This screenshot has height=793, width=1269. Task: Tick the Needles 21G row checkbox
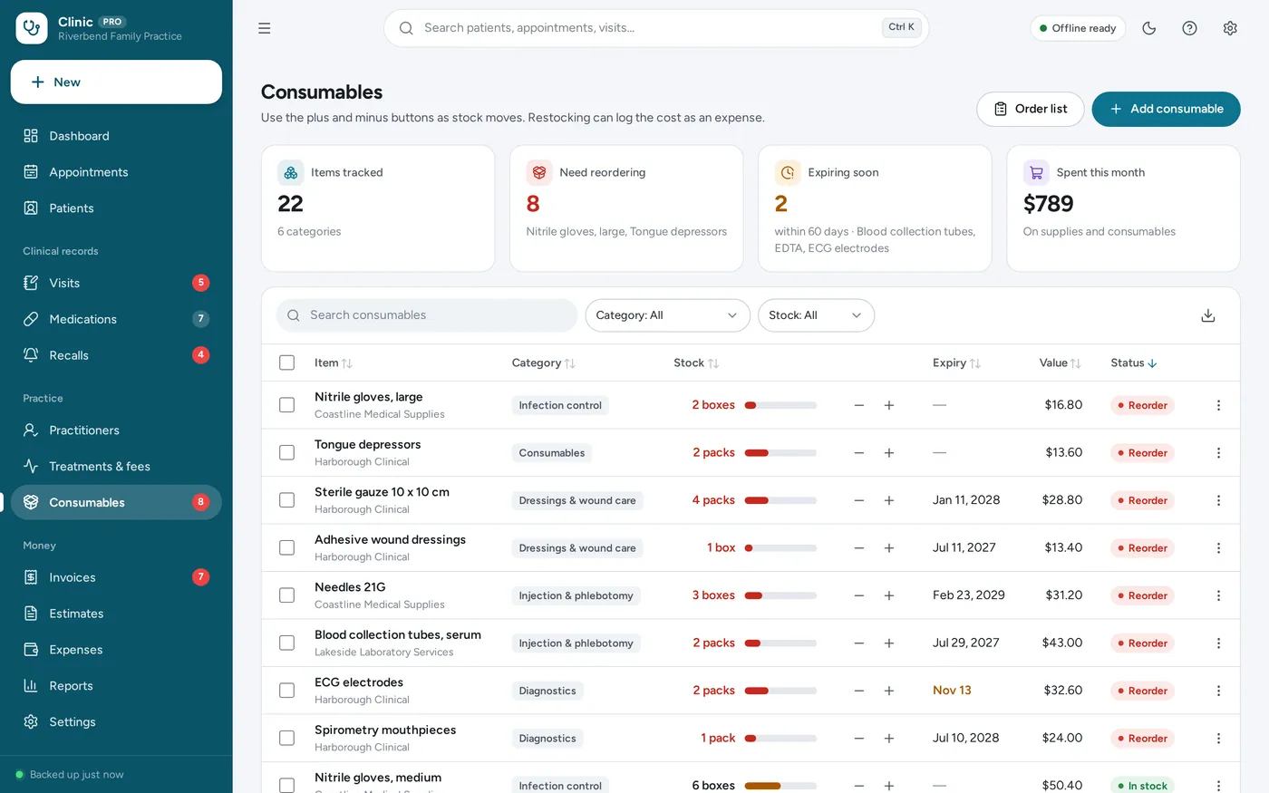[287, 595]
